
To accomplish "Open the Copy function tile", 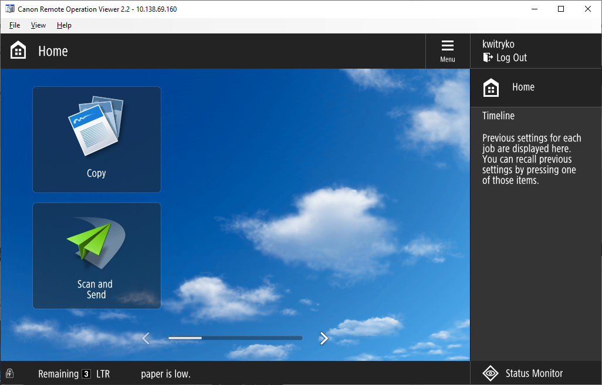I will tap(96, 139).
